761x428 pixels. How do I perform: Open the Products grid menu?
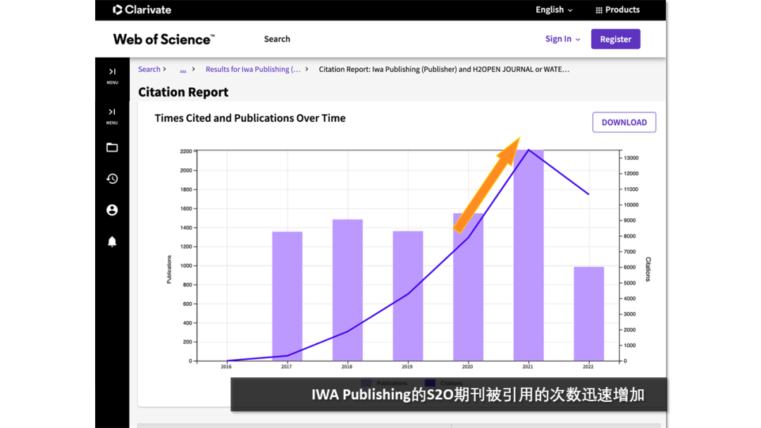click(x=617, y=10)
